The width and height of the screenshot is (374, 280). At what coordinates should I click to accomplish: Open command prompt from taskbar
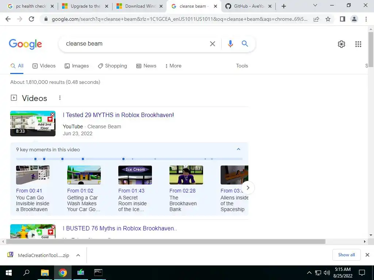pos(98,273)
